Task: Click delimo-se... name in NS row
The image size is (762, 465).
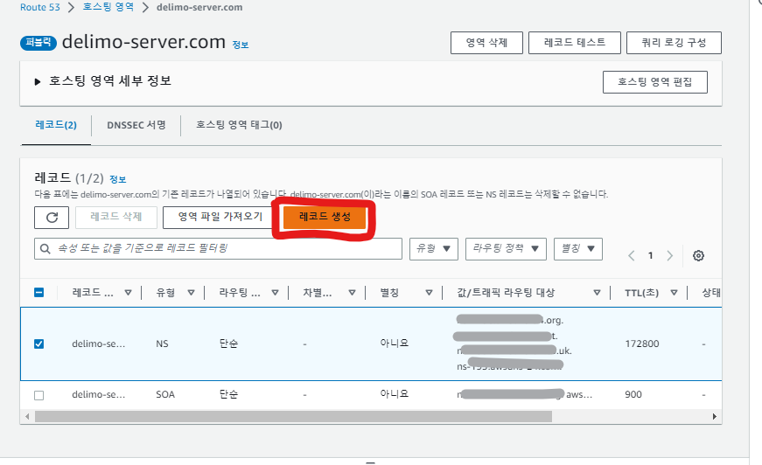Action: [x=99, y=344]
